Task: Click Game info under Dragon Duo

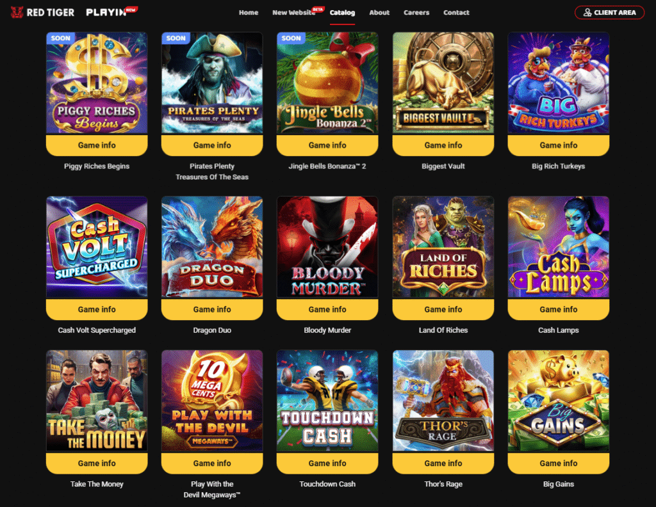Action: pos(212,309)
